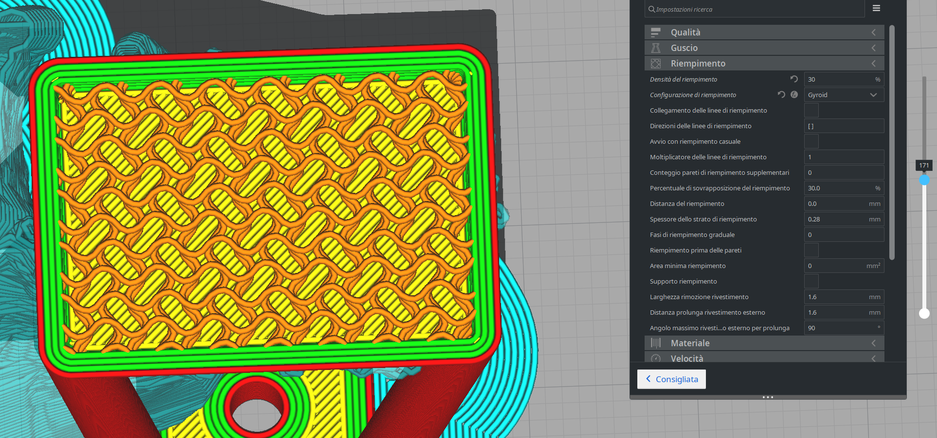Expand the Materiale section
The width and height of the screenshot is (937, 438).
874,343
